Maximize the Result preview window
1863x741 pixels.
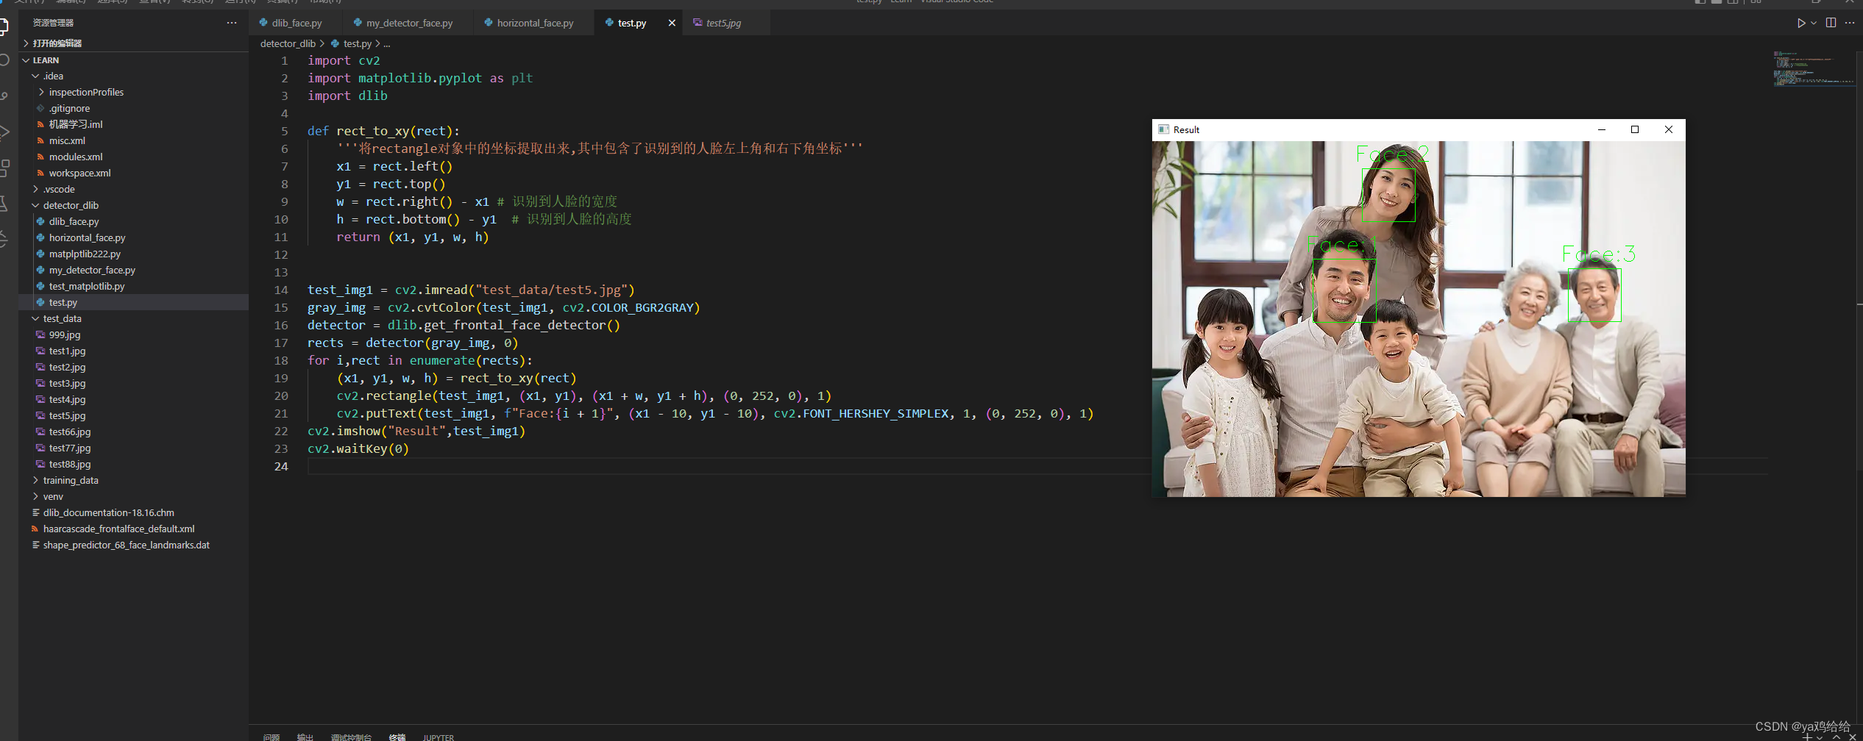[1635, 129]
